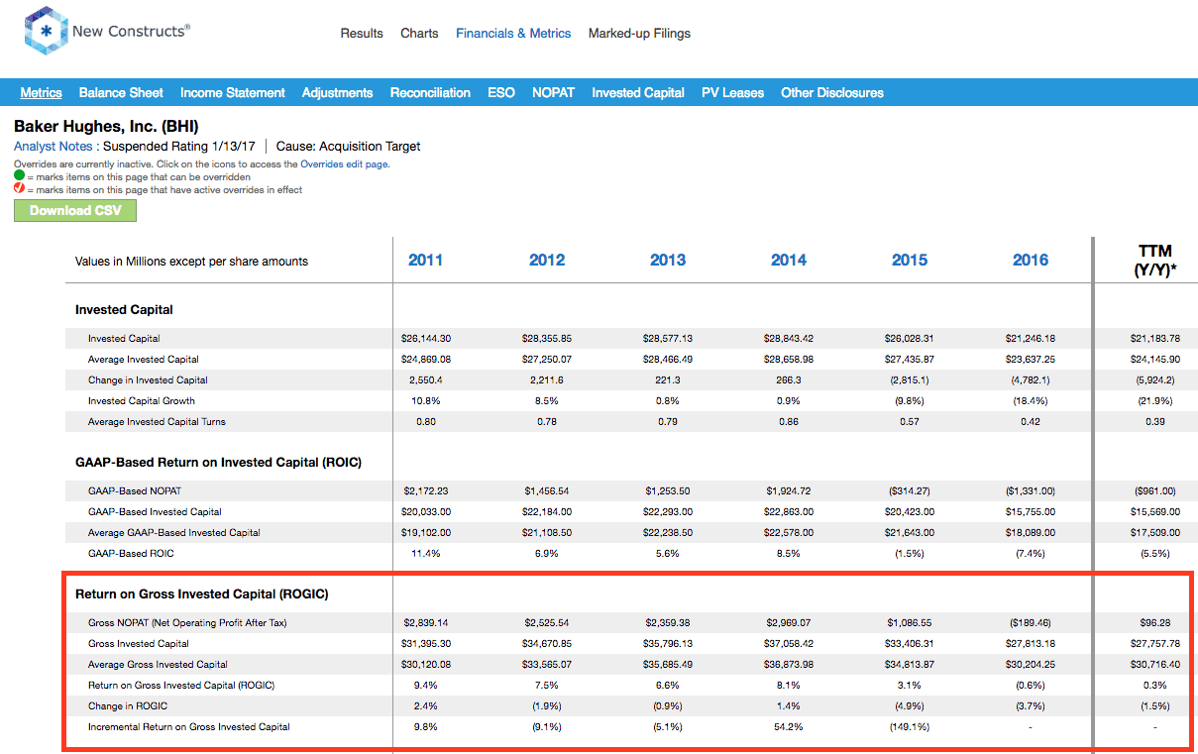Click the 2014 incremental return value 54.2%
The height and width of the screenshot is (754, 1198).
pos(789,727)
